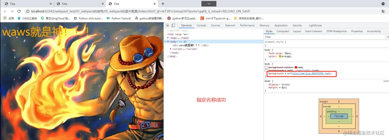The width and height of the screenshot is (389, 140).
Task: Click the dark dropdown chevron button above address bar
Action: click(x=209, y=4)
